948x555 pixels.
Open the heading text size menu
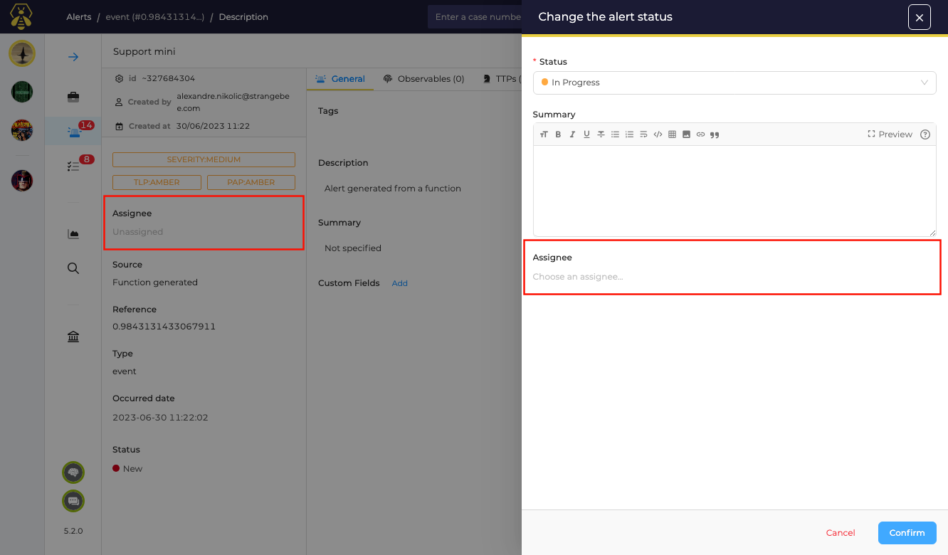(x=544, y=134)
